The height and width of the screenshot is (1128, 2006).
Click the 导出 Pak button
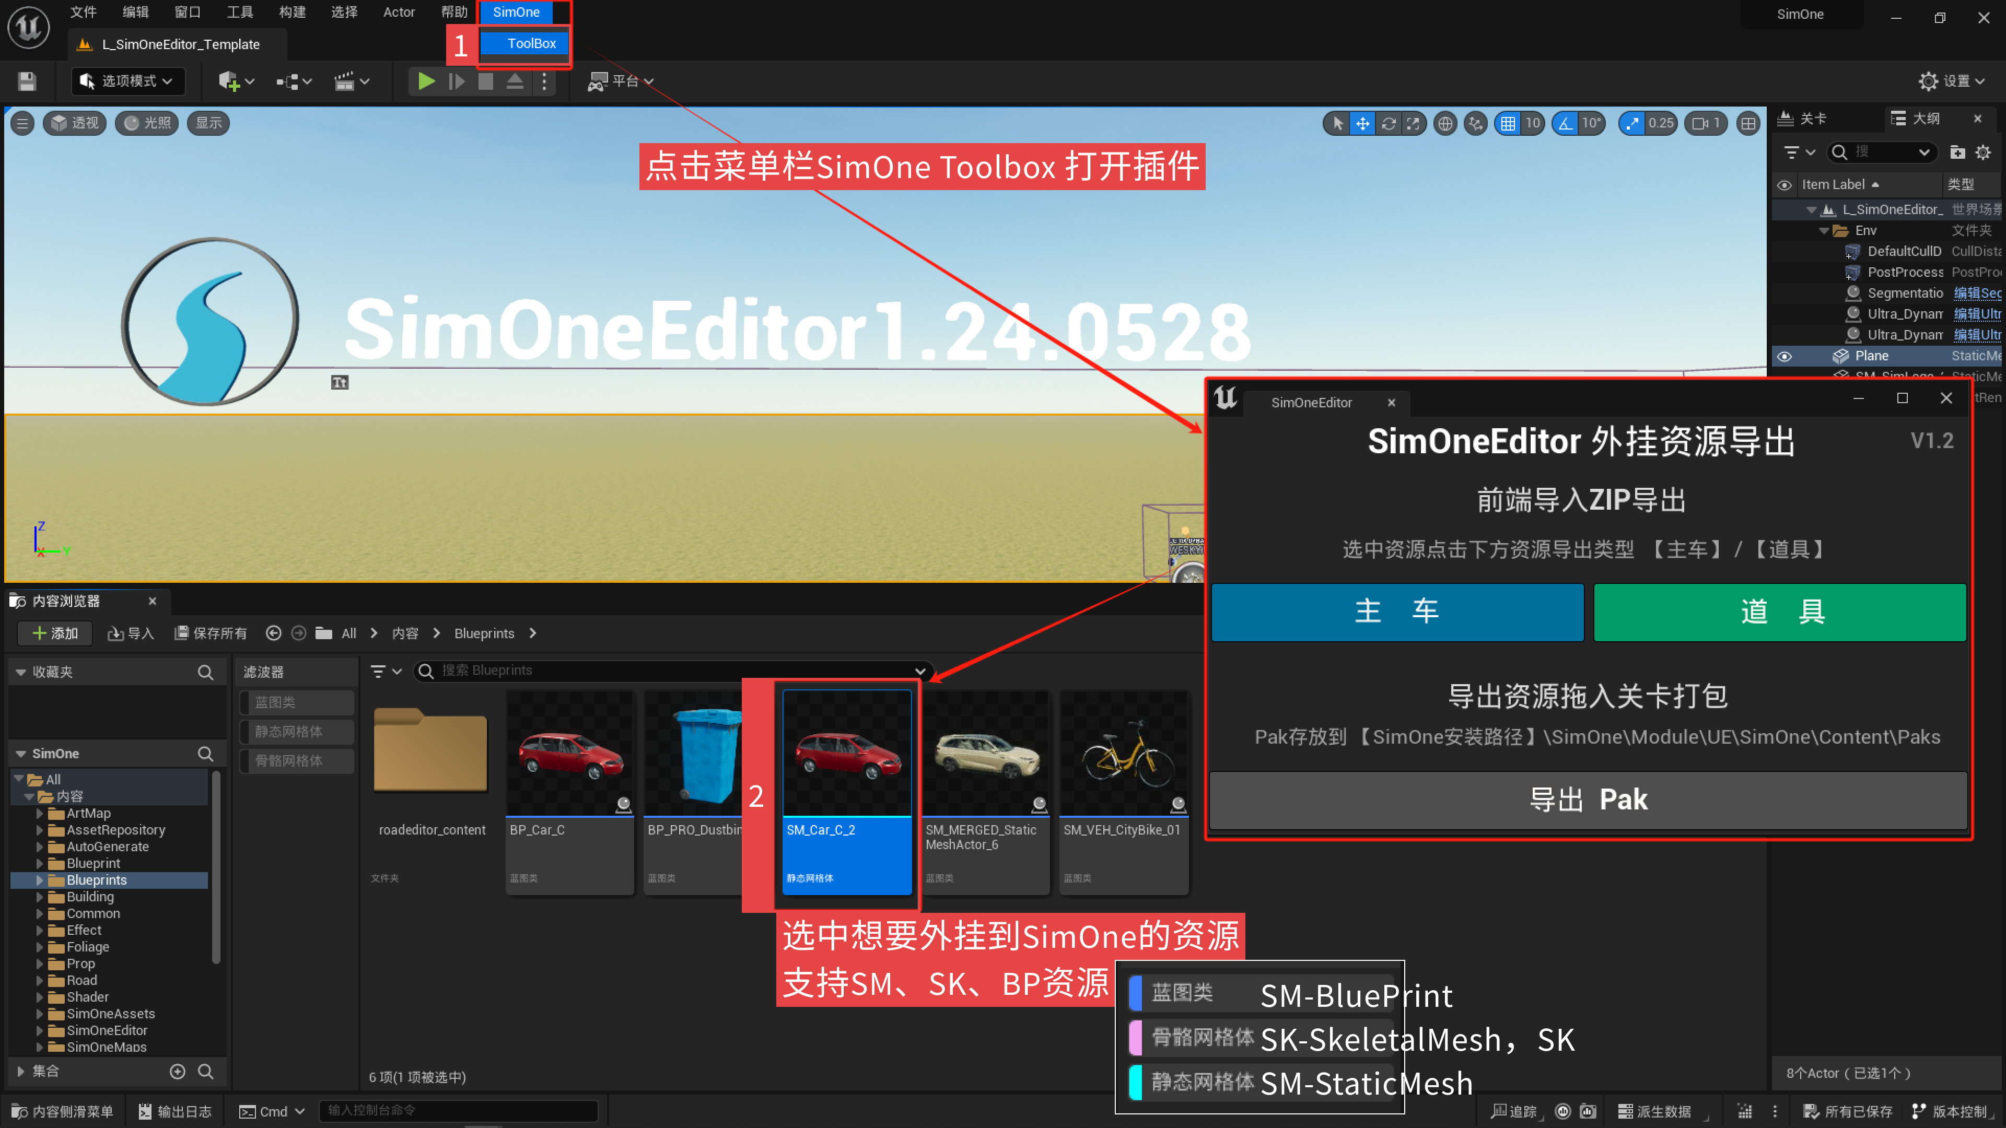(1588, 800)
